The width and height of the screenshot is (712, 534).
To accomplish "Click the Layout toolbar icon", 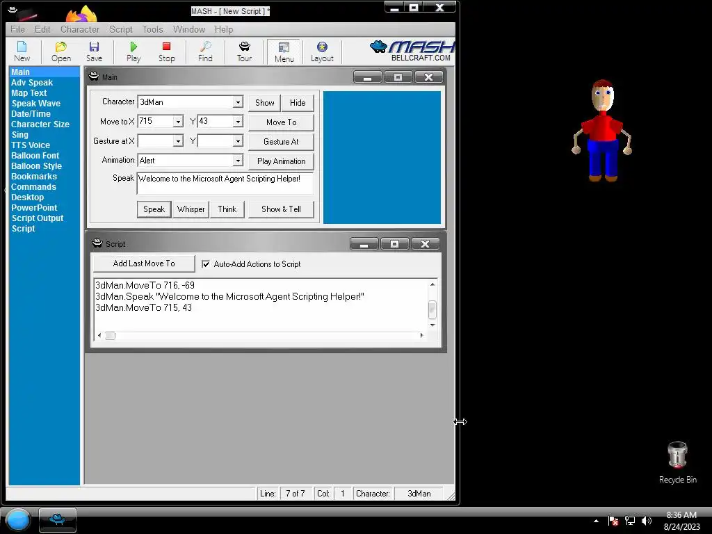I will point(322,51).
